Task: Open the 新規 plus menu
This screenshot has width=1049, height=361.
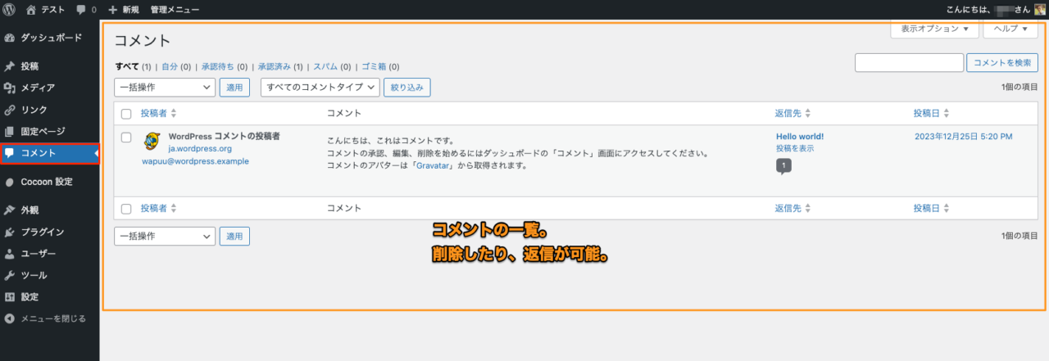Action: tap(124, 10)
